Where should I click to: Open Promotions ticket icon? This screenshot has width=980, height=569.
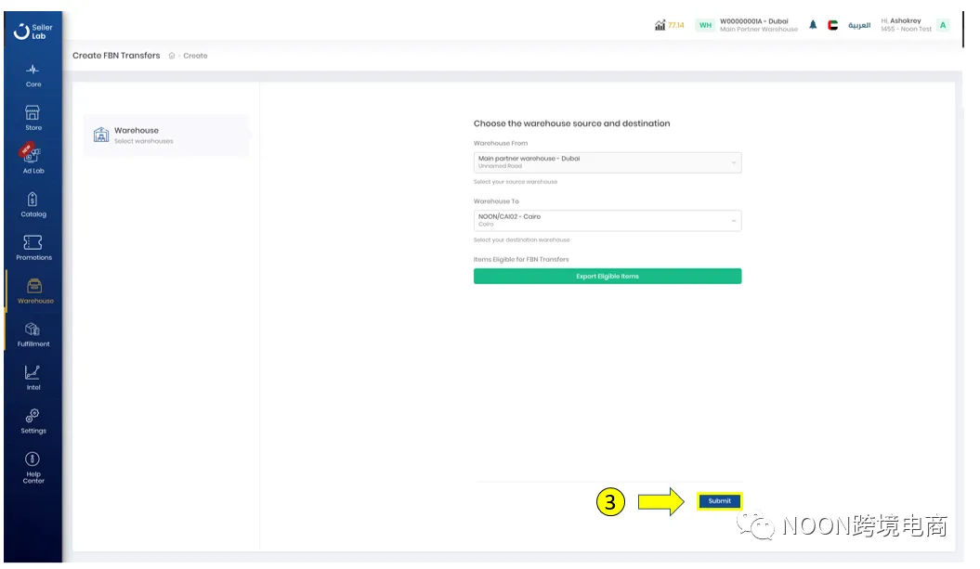33,247
